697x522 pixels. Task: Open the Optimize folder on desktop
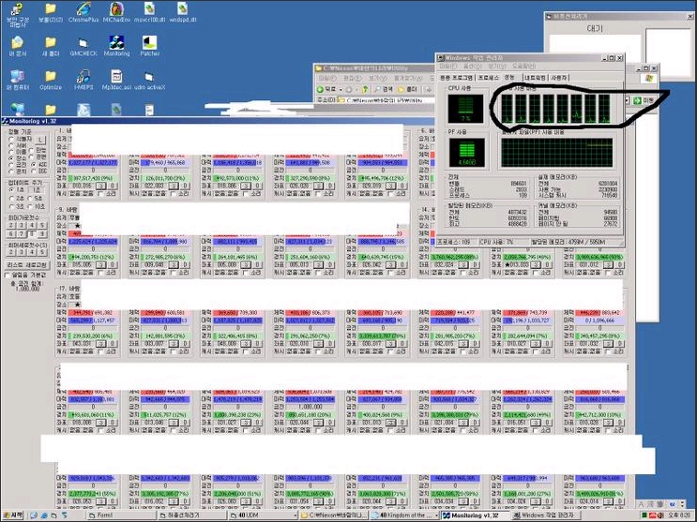51,77
